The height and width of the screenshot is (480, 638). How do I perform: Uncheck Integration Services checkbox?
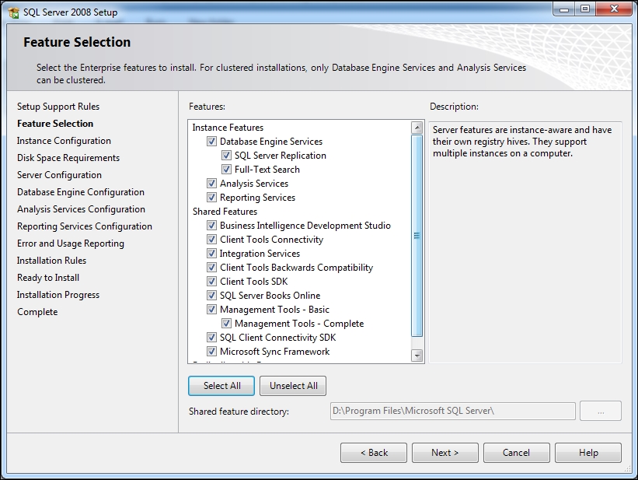point(211,253)
